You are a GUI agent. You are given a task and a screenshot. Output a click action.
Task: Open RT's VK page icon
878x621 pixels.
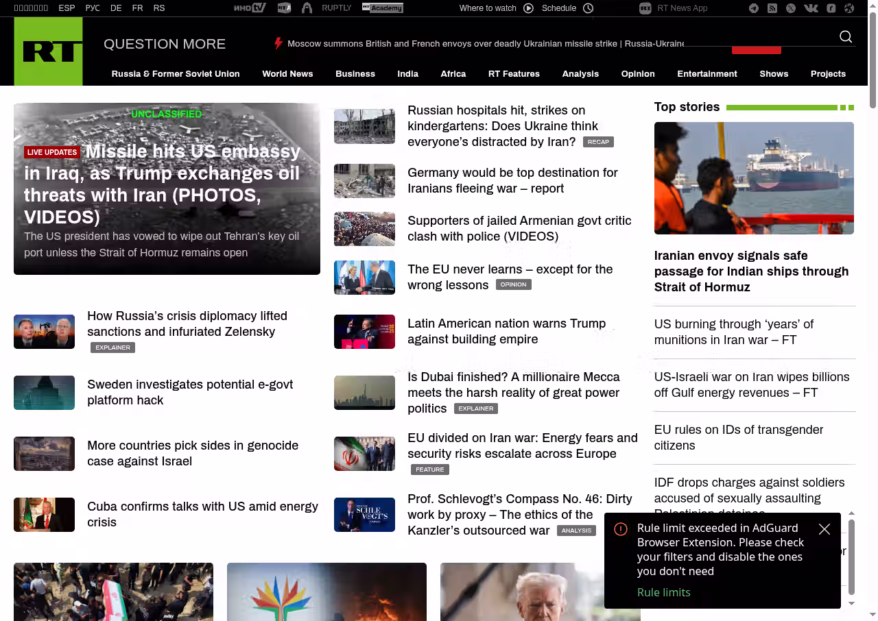coord(811,8)
